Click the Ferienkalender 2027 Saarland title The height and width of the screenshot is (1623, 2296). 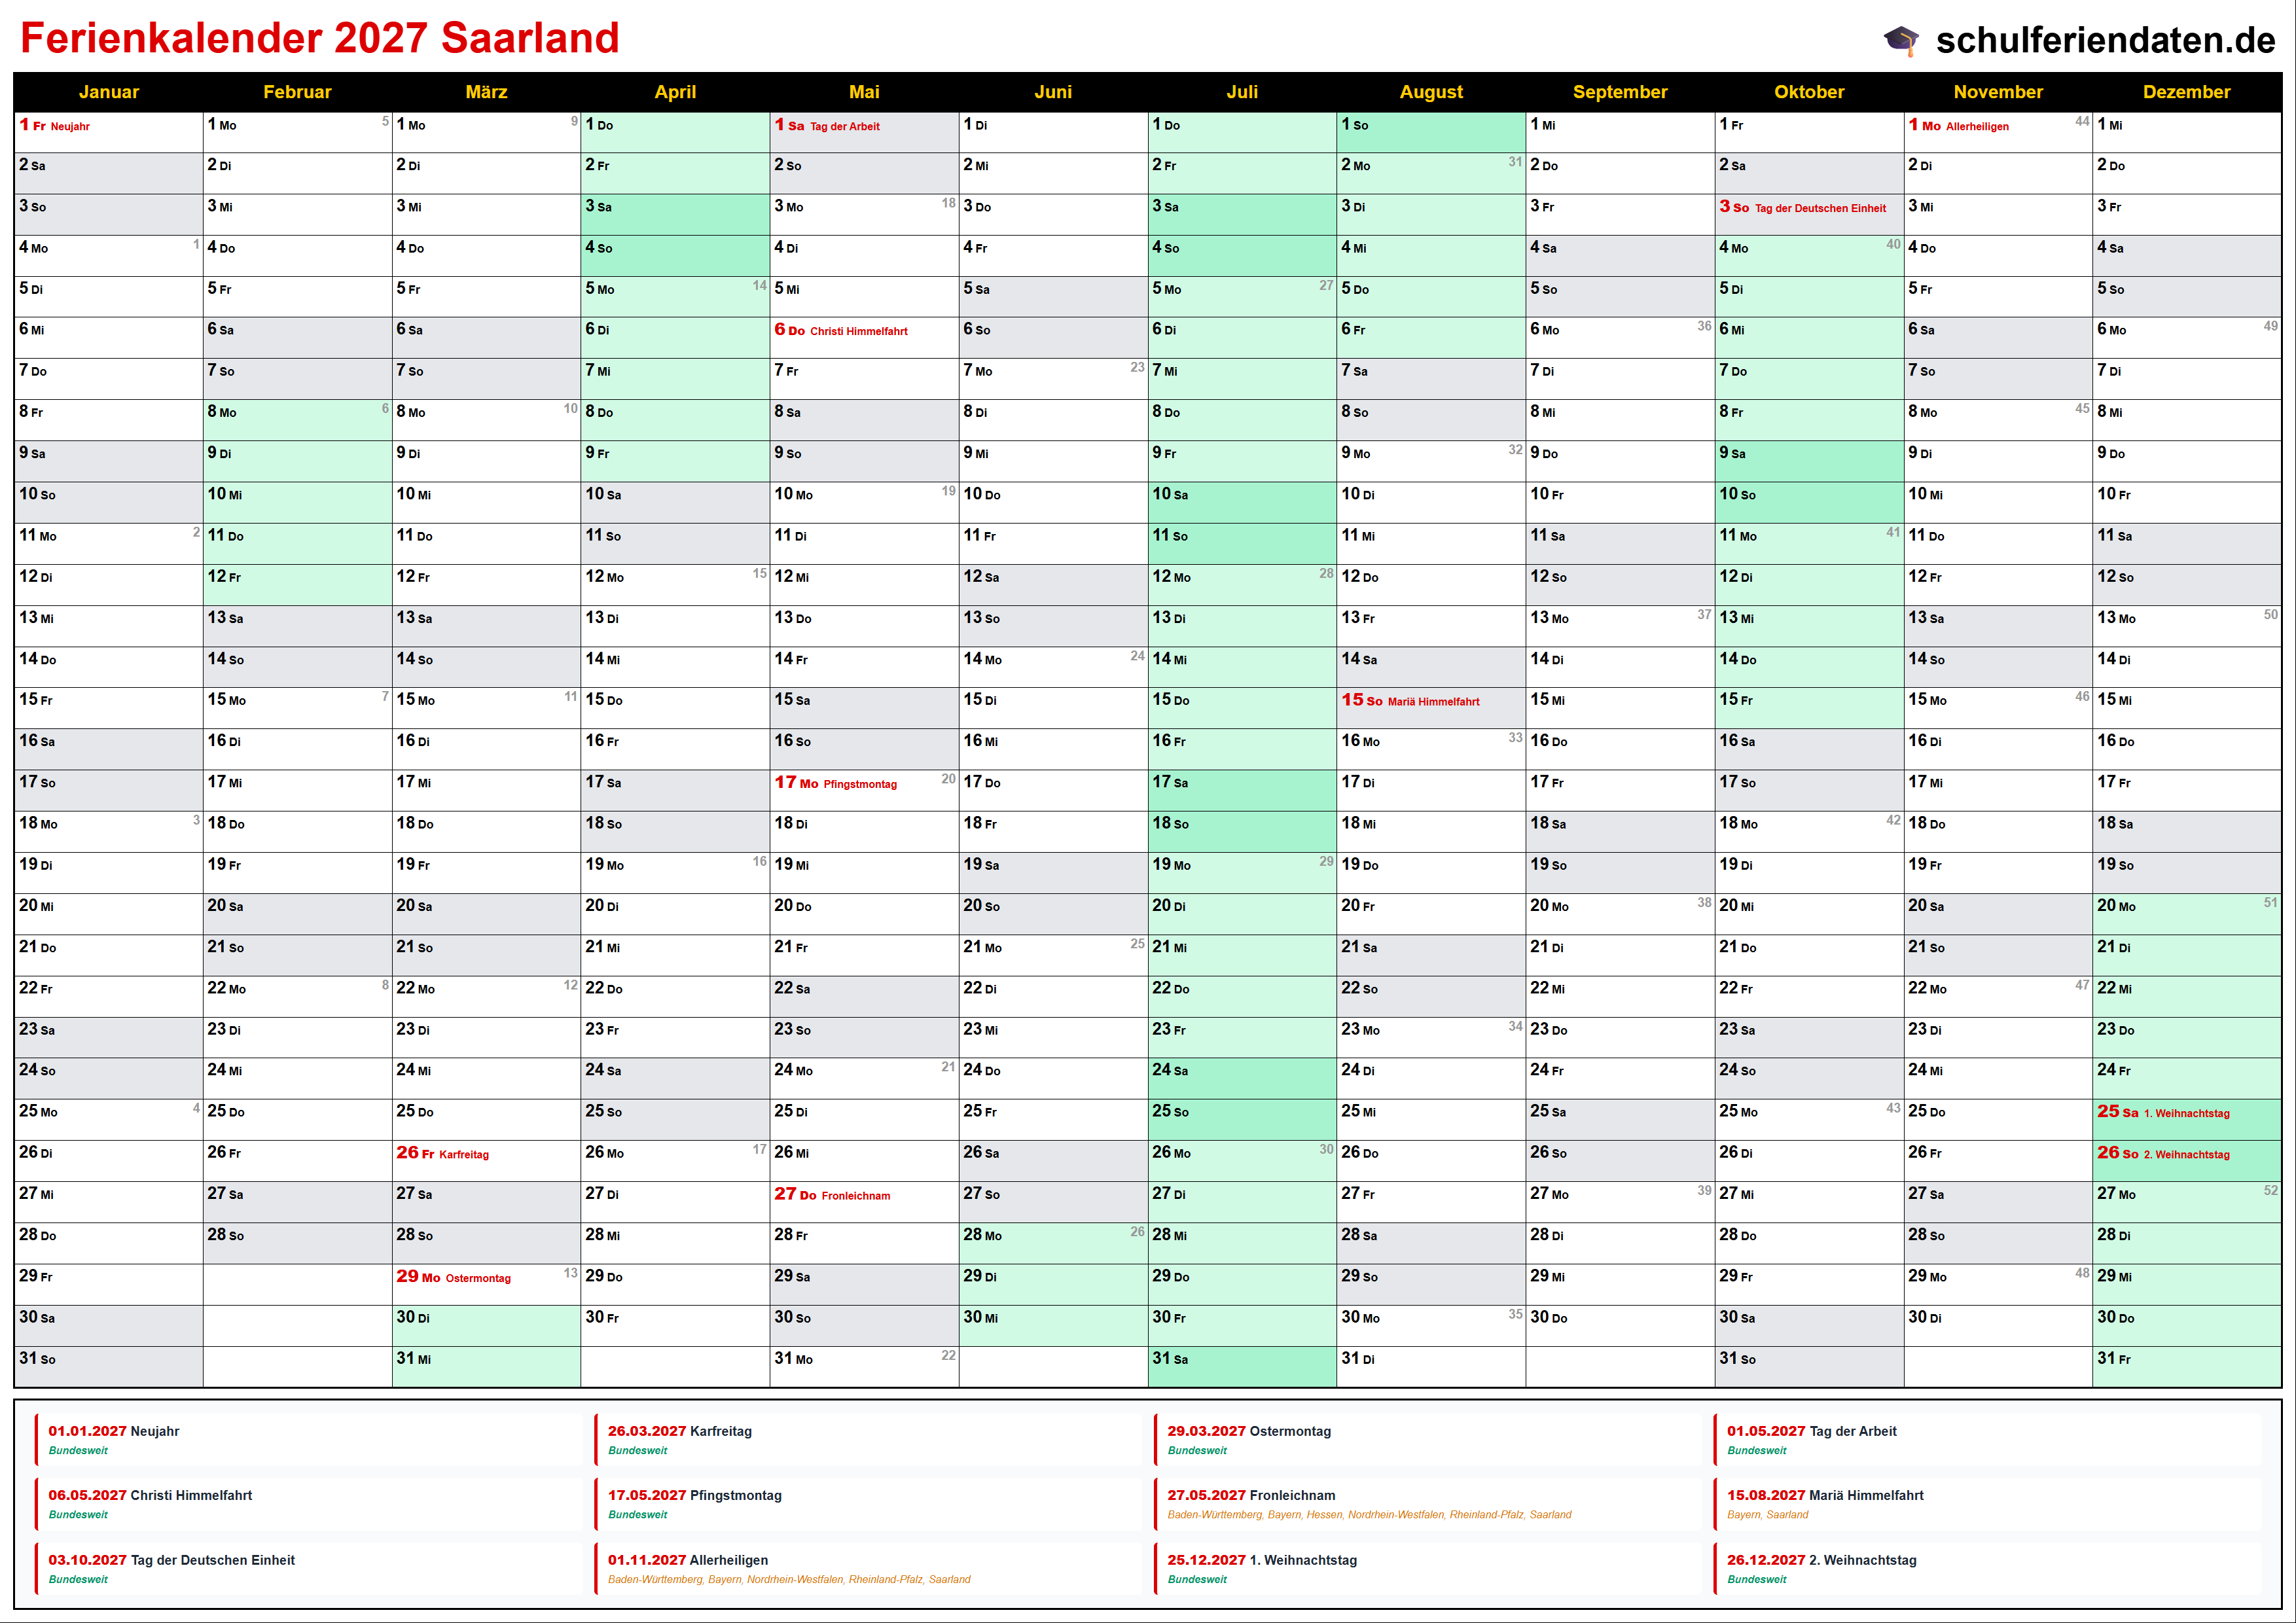(320, 38)
